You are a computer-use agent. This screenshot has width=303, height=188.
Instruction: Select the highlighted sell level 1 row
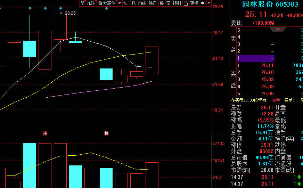point(255,58)
